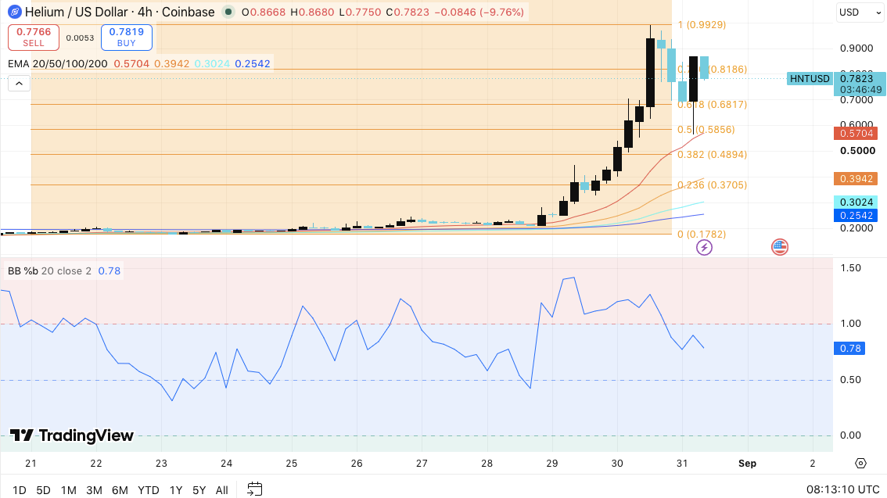Click the cyan 0.3024 EMA price label
The height and width of the screenshot is (498, 887).
(856, 202)
